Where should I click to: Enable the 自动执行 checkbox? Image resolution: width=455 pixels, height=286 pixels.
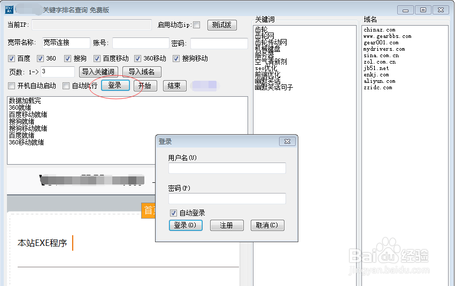tap(66, 86)
